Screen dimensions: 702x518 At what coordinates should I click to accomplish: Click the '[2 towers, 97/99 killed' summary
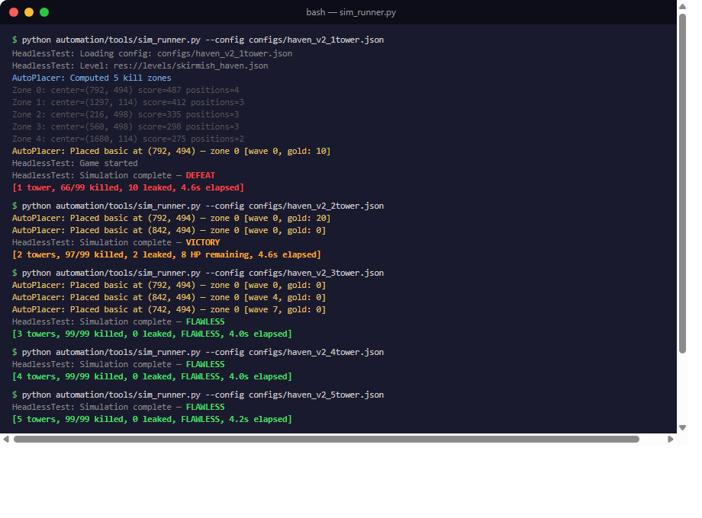click(166, 254)
